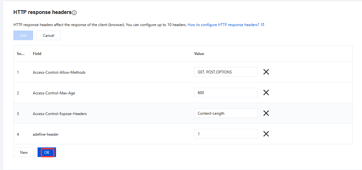Click the adefine-header value field showing 1

click(226, 134)
